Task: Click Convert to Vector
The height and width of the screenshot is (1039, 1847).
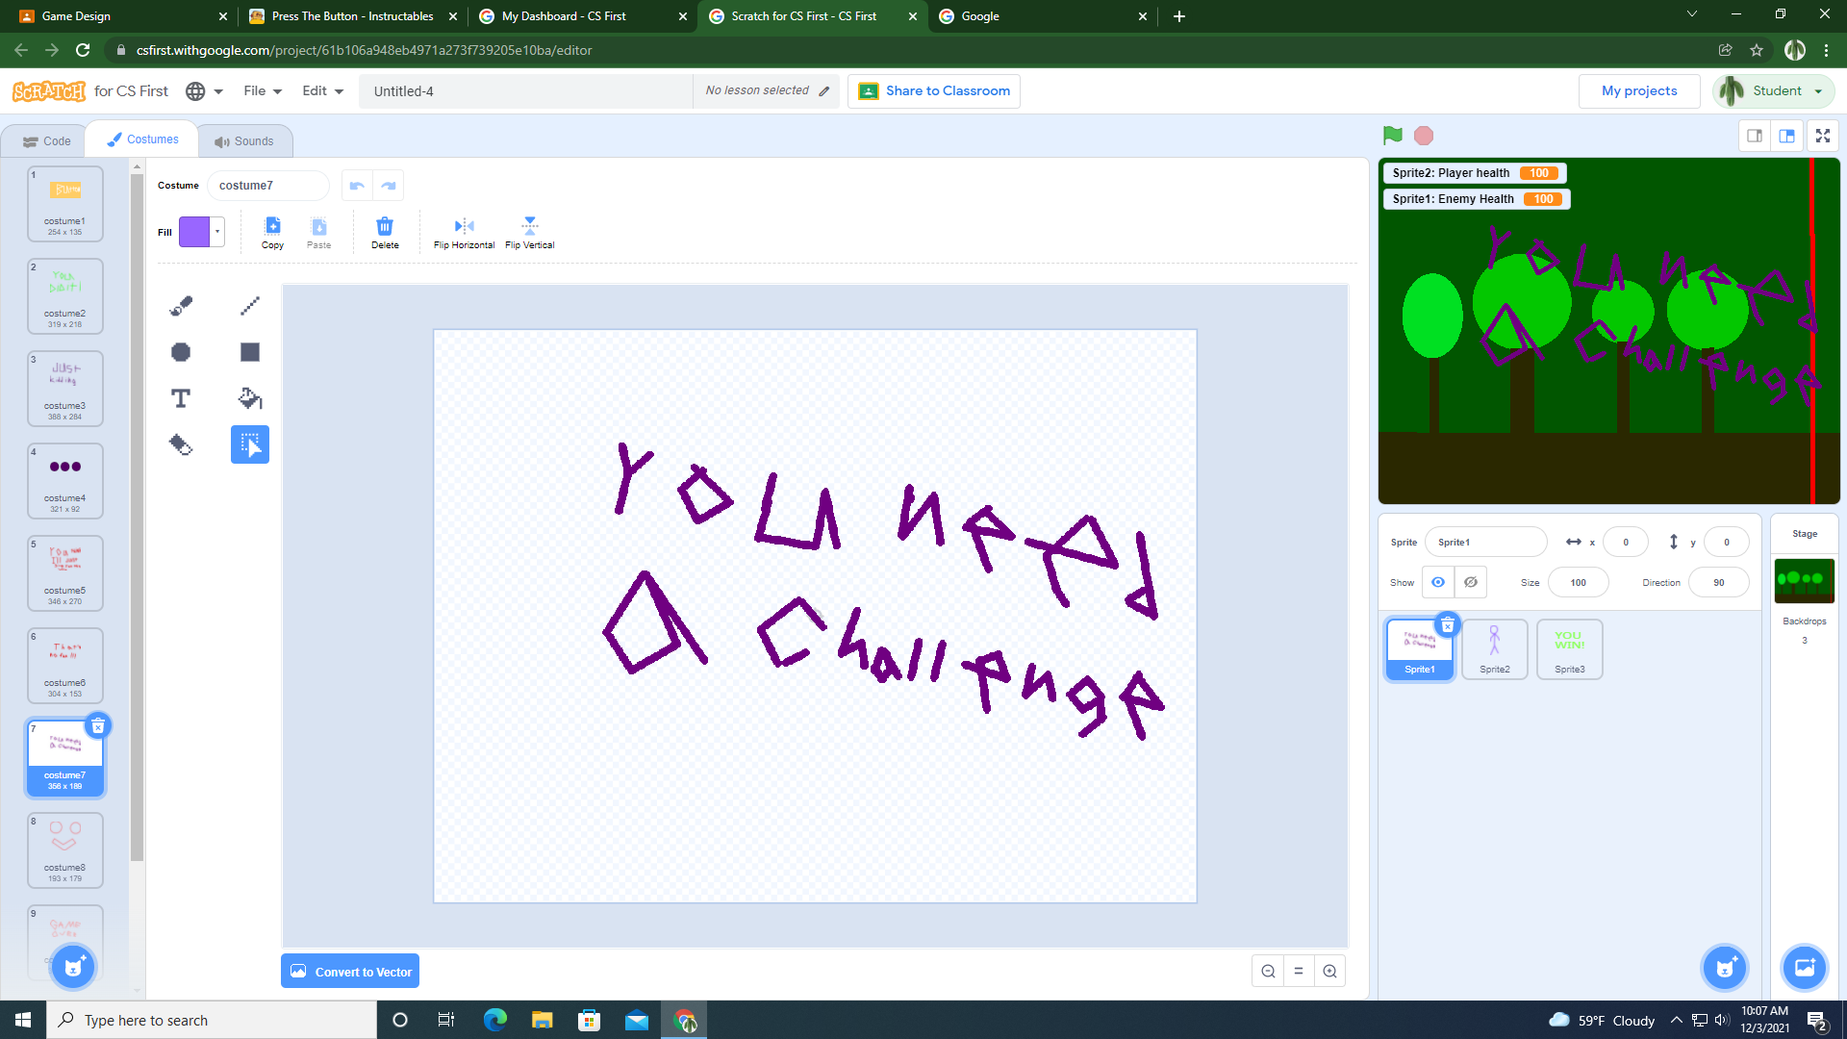Action: pos(349,971)
